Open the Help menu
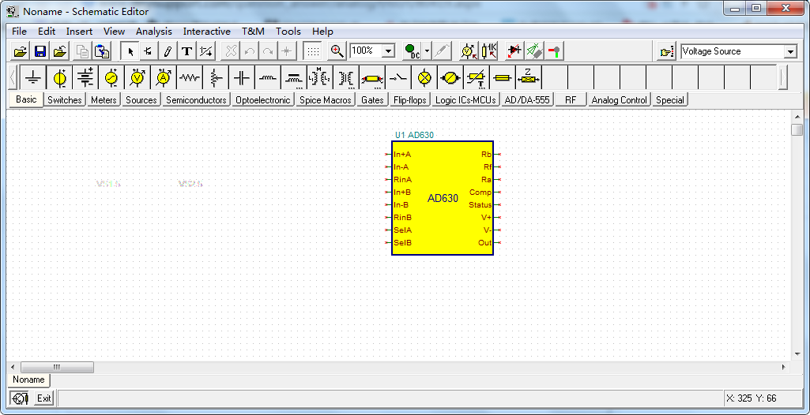Image resolution: width=810 pixels, height=415 pixels. pyautogui.click(x=322, y=32)
